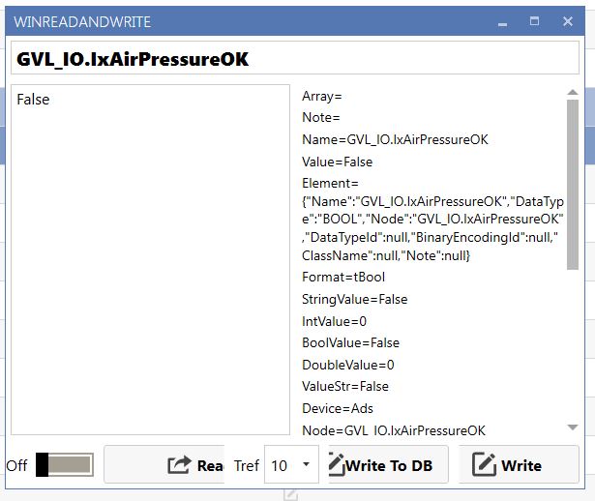Select the Node=GVL_IO.IxAirPressureOK line

(394, 430)
